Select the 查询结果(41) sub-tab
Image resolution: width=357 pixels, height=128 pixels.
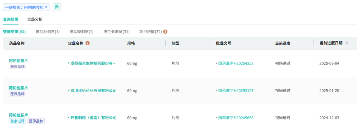(14, 32)
